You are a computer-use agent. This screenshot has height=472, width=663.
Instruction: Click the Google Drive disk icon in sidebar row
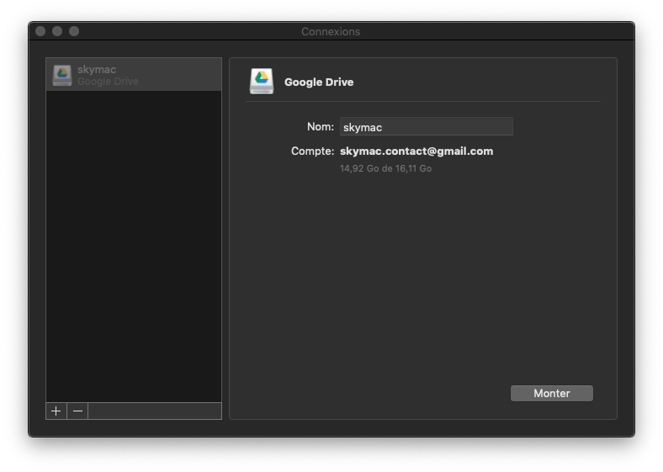62,75
